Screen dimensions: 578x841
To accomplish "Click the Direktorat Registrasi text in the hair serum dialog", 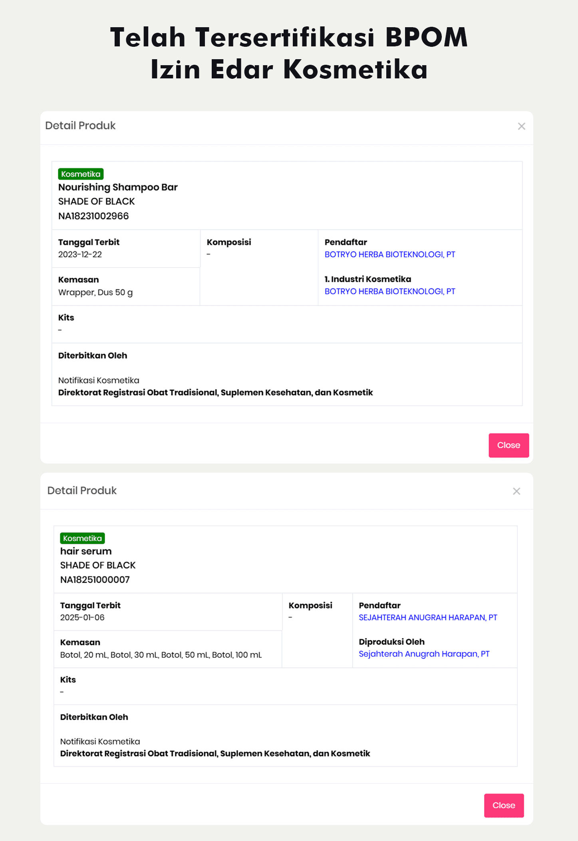I will coord(215,754).
